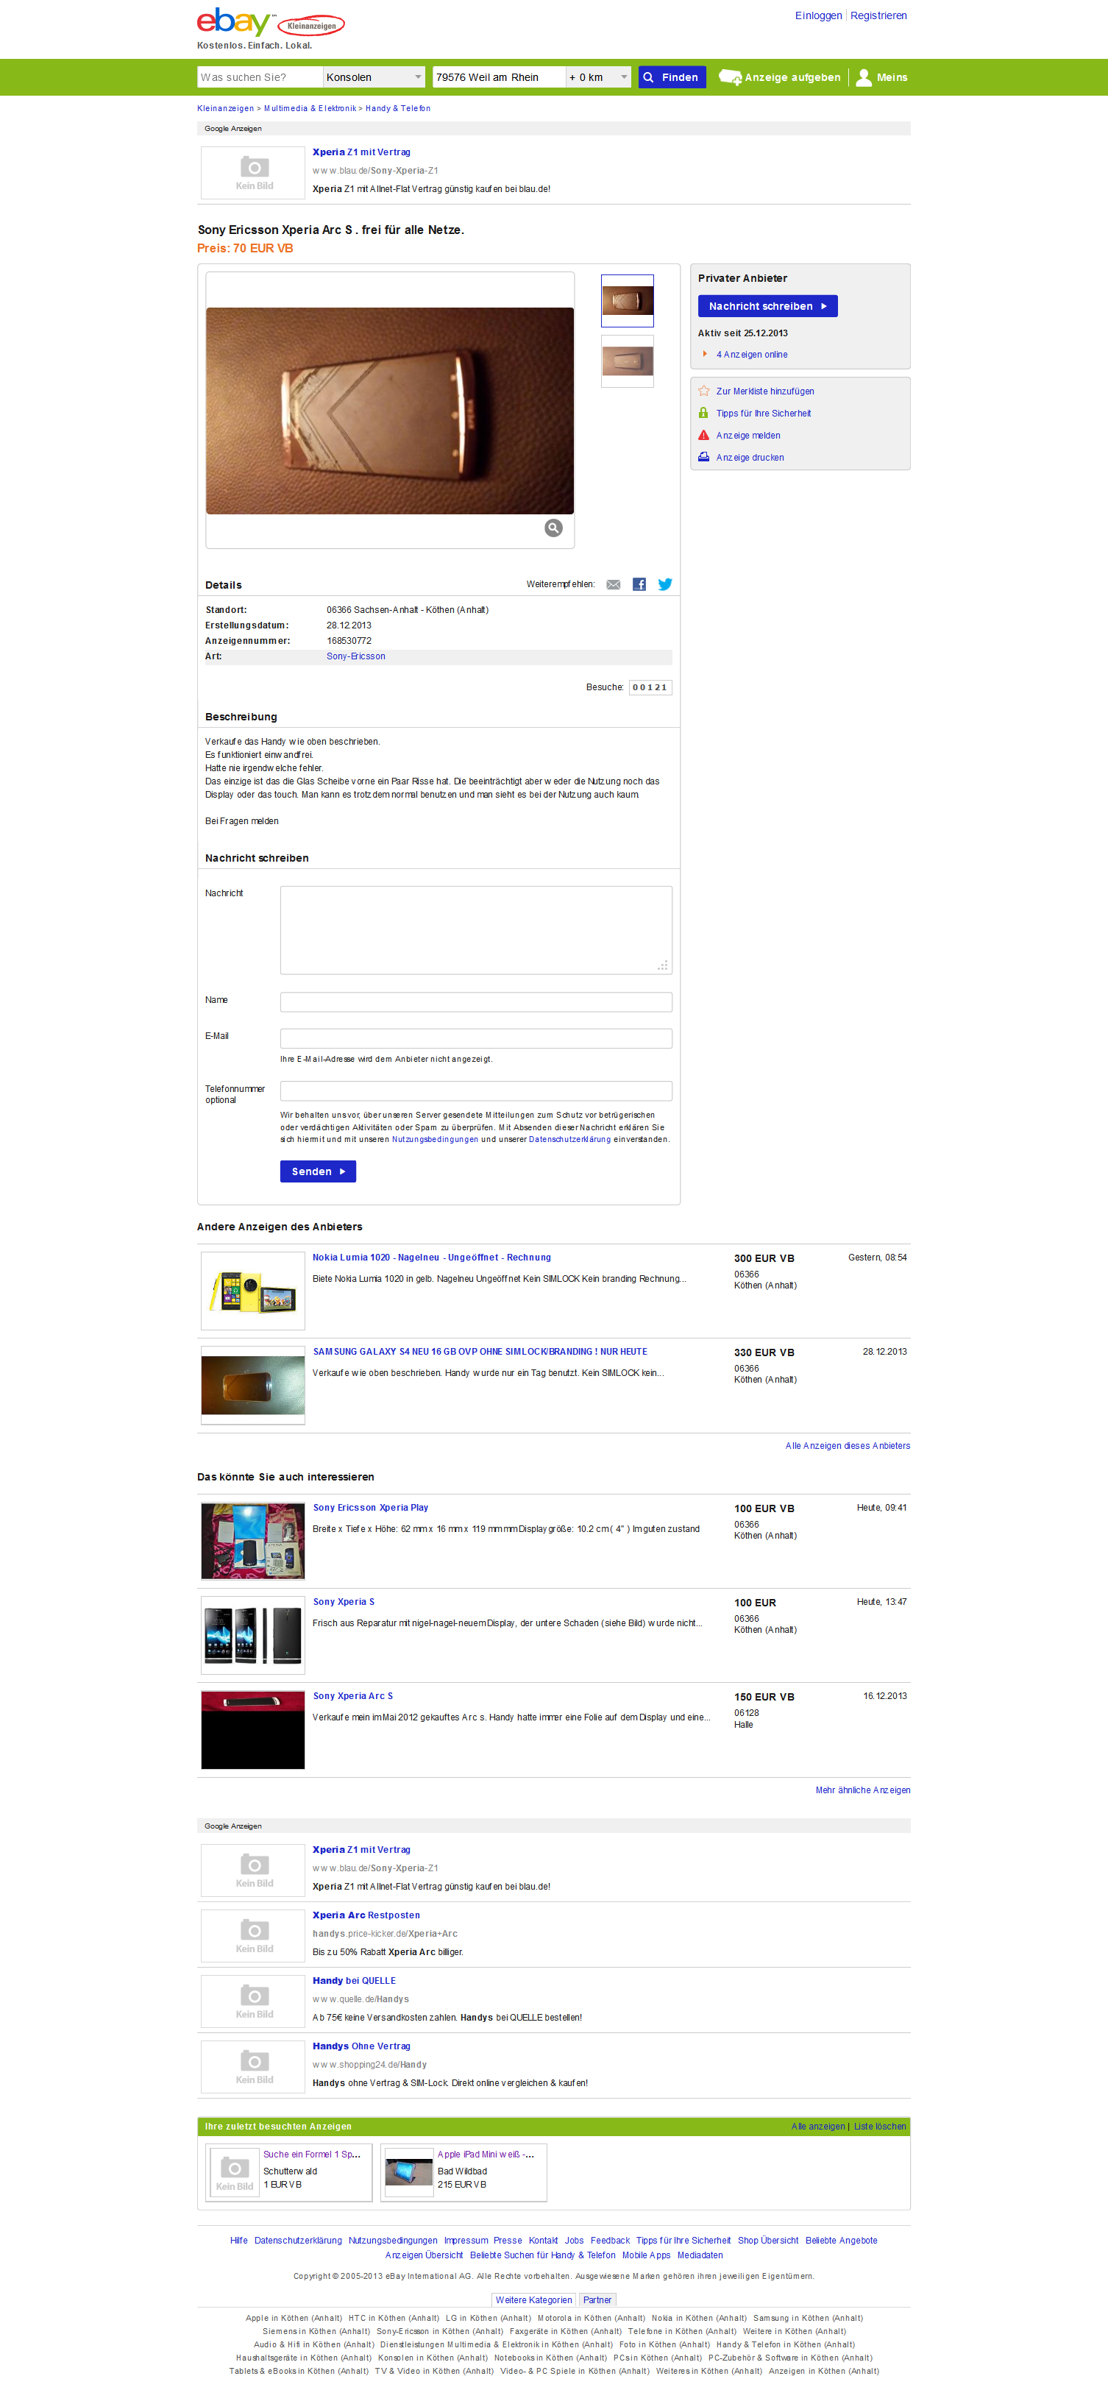Click the Sony-Ericsson Art link
Viewport: 1108px width, 2390px height.
(x=356, y=657)
